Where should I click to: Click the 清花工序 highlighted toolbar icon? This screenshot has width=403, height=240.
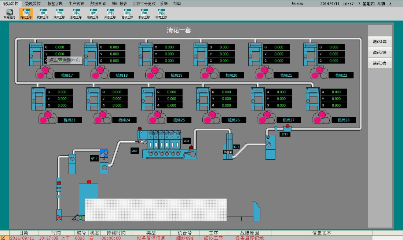26,14
